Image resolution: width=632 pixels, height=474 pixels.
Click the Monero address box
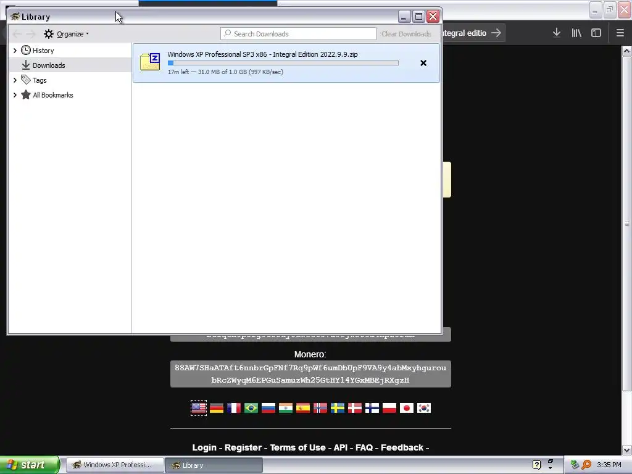[x=310, y=373]
